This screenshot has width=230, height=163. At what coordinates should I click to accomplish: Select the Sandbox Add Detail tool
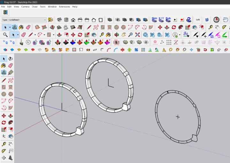tap(73, 27)
